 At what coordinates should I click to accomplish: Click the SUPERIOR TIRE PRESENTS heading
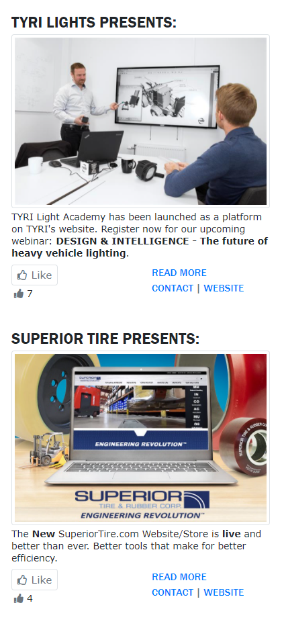point(105,338)
